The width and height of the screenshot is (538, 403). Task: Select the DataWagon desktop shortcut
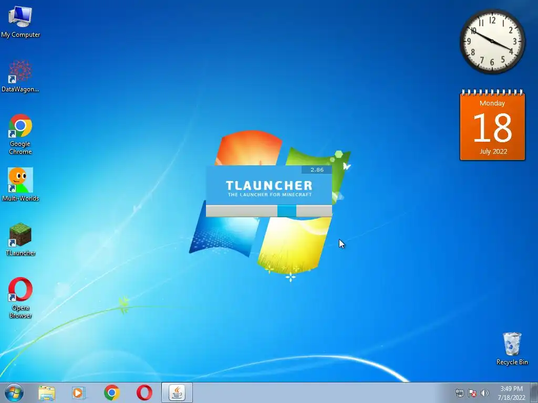click(20, 76)
